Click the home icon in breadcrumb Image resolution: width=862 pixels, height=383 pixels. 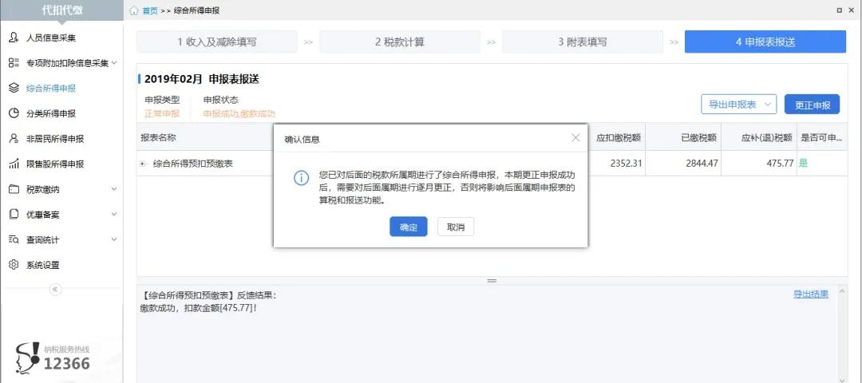point(134,10)
